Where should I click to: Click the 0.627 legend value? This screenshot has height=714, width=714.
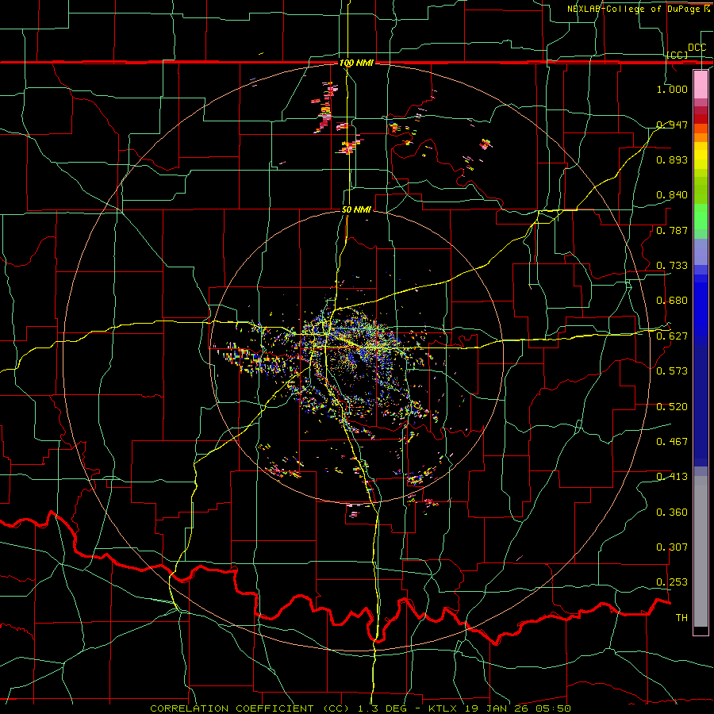672,336
